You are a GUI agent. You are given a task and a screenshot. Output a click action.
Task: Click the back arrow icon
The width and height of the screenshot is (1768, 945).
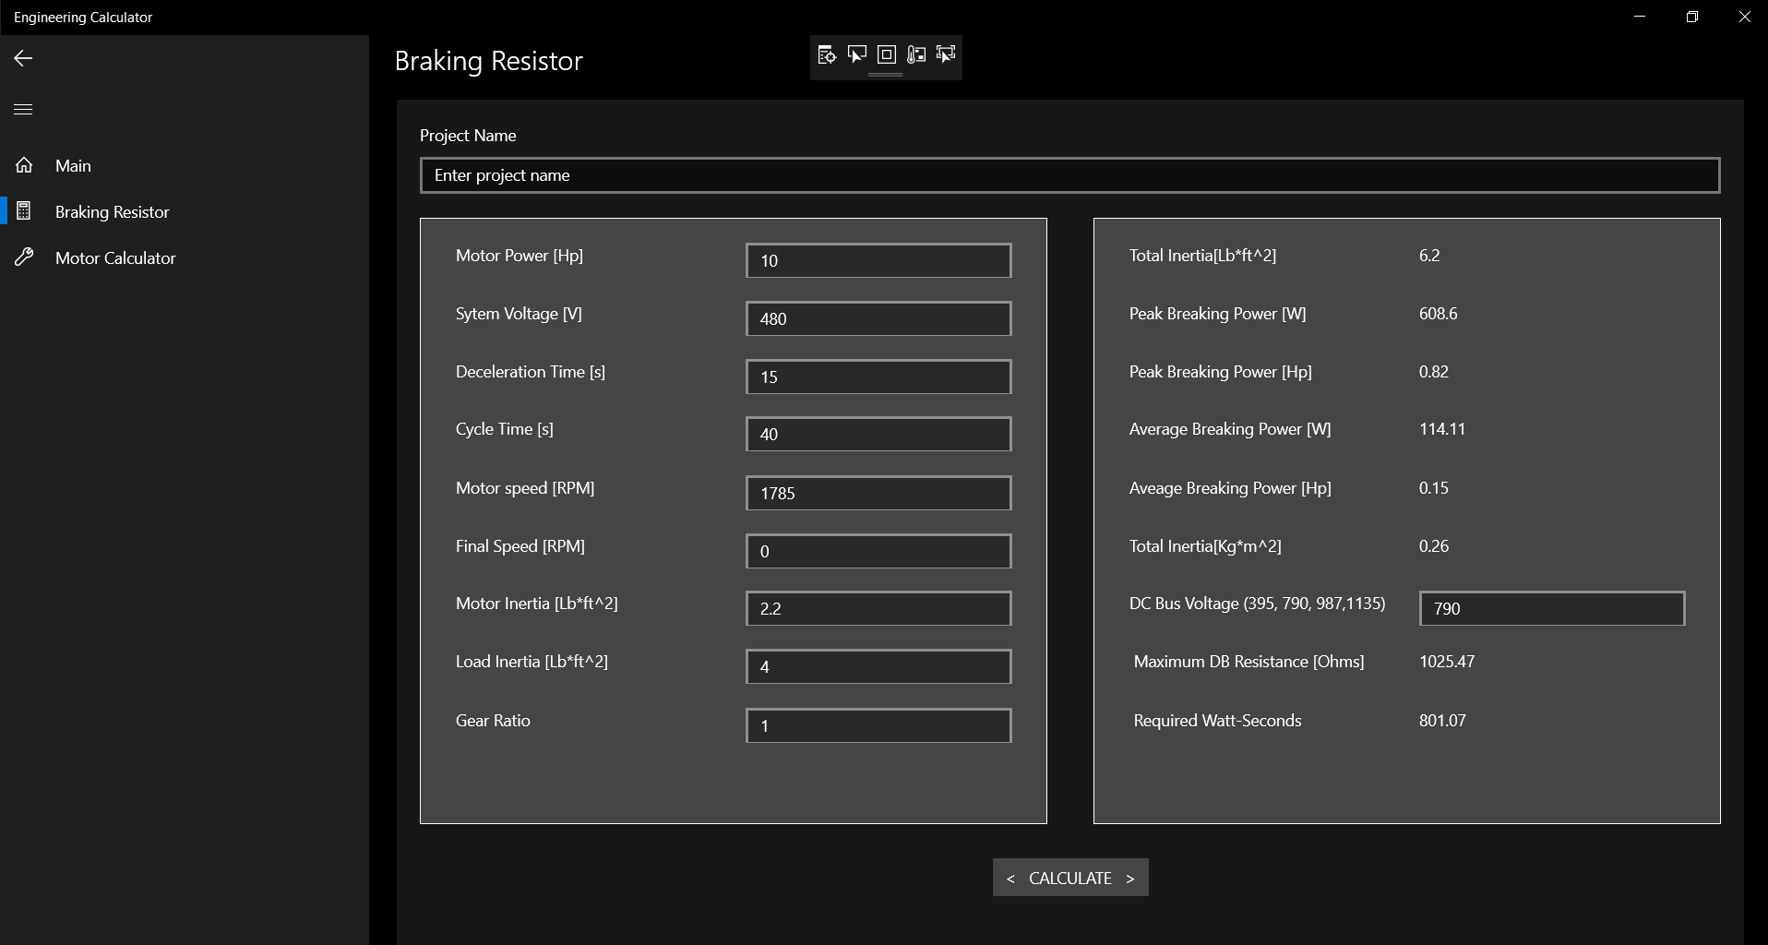tap(23, 58)
